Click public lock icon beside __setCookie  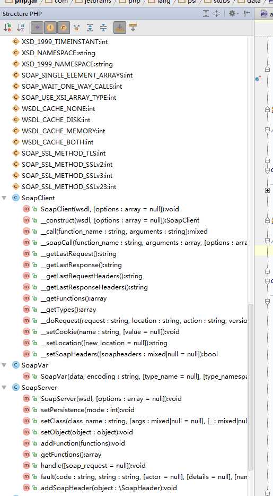pyautogui.click(x=34, y=332)
